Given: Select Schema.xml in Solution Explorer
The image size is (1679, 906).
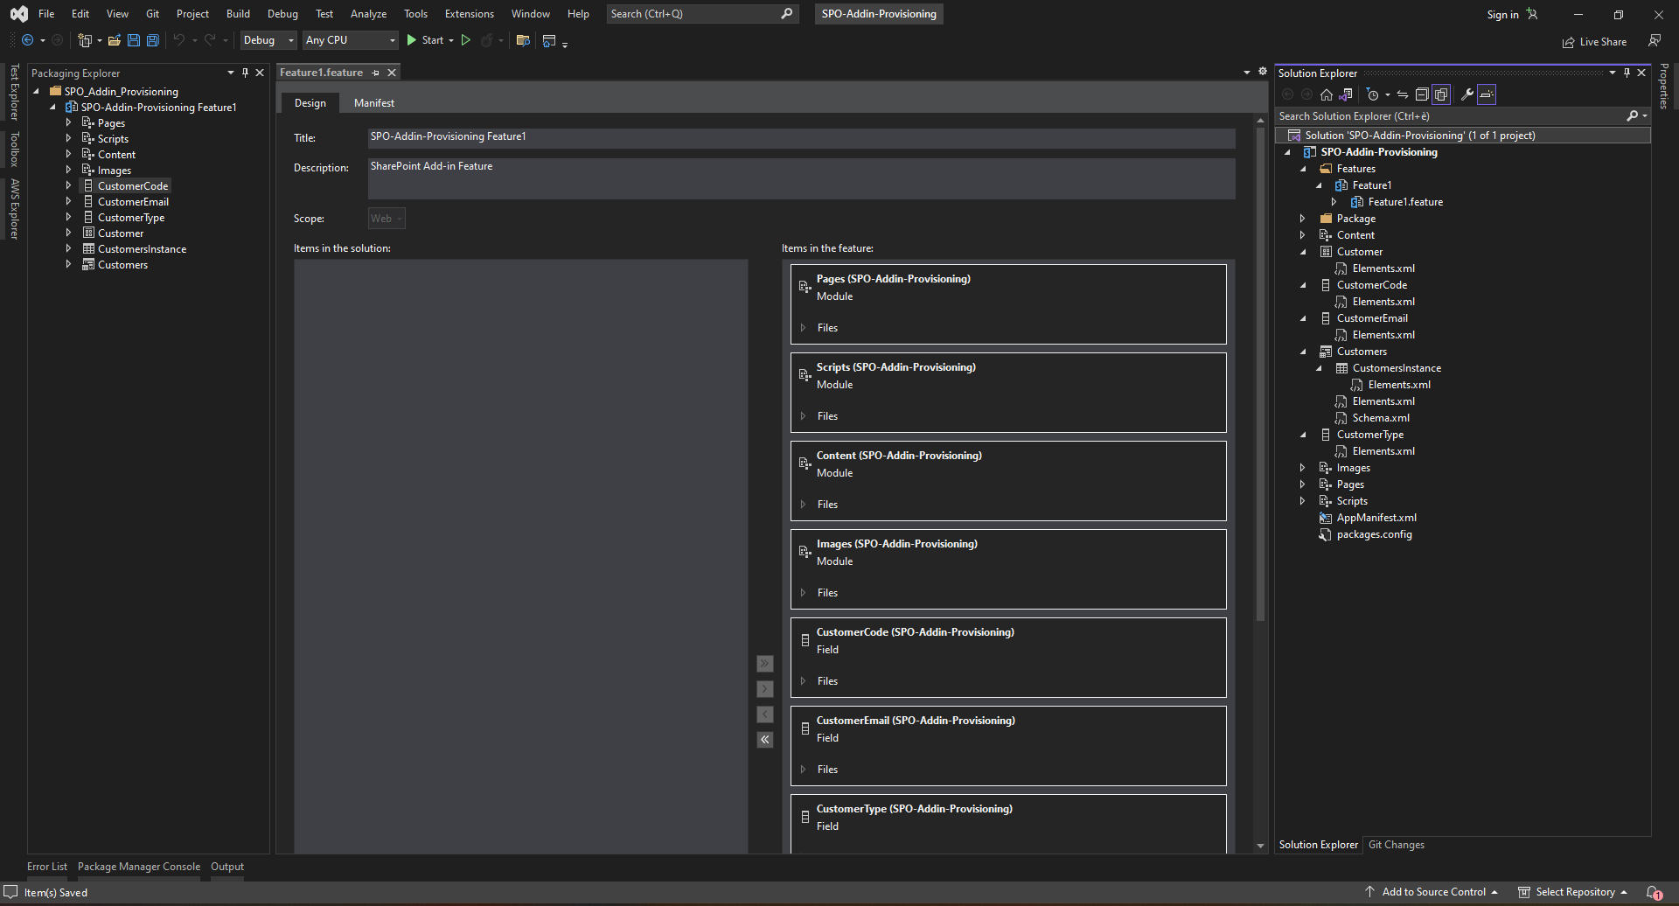Looking at the screenshot, I should coord(1381,418).
